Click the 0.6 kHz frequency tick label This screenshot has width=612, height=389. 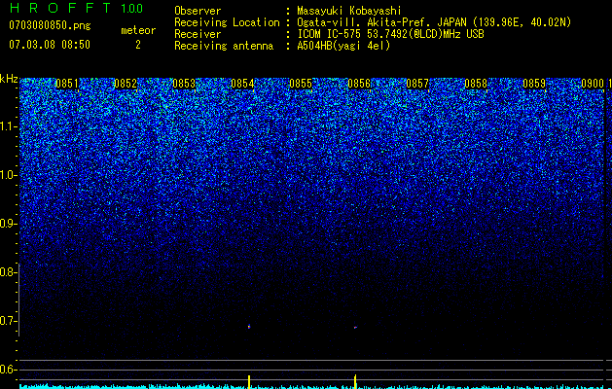point(6,370)
